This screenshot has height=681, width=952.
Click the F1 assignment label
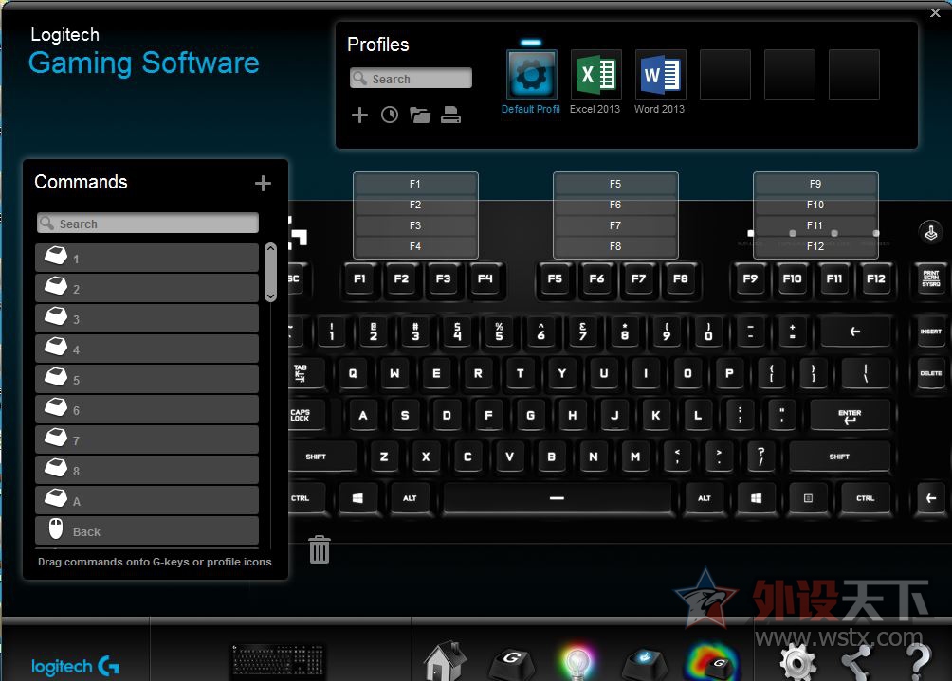pos(415,184)
